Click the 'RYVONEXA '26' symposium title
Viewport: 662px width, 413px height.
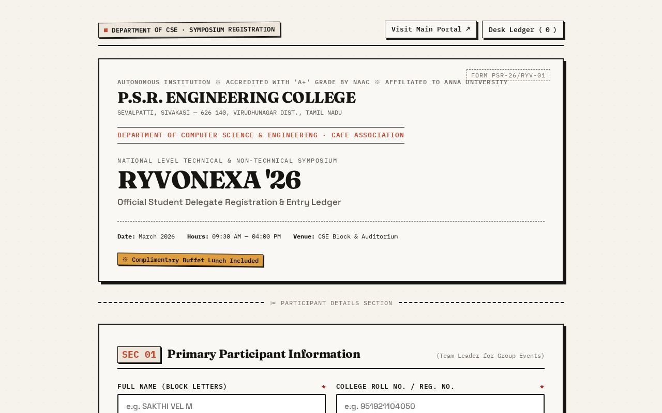[x=209, y=180]
